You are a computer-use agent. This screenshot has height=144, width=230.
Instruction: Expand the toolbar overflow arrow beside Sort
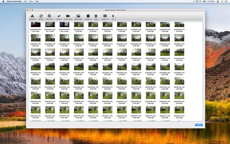click(116, 18)
